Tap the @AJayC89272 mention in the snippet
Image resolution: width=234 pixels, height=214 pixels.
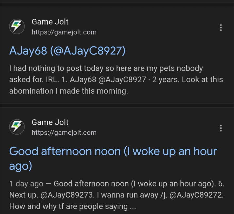196,195
